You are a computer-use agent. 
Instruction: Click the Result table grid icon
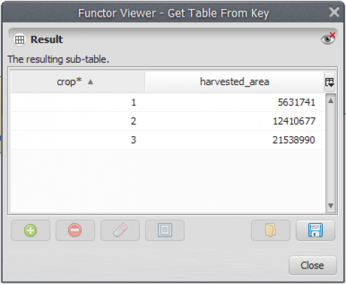[19, 39]
